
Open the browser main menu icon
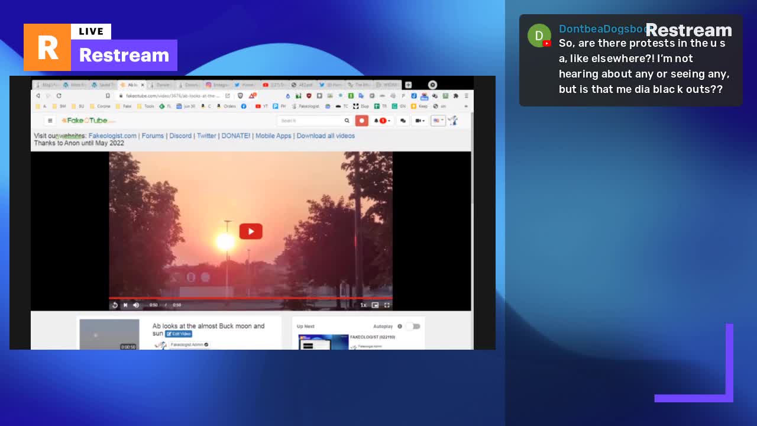click(x=466, y=96)
